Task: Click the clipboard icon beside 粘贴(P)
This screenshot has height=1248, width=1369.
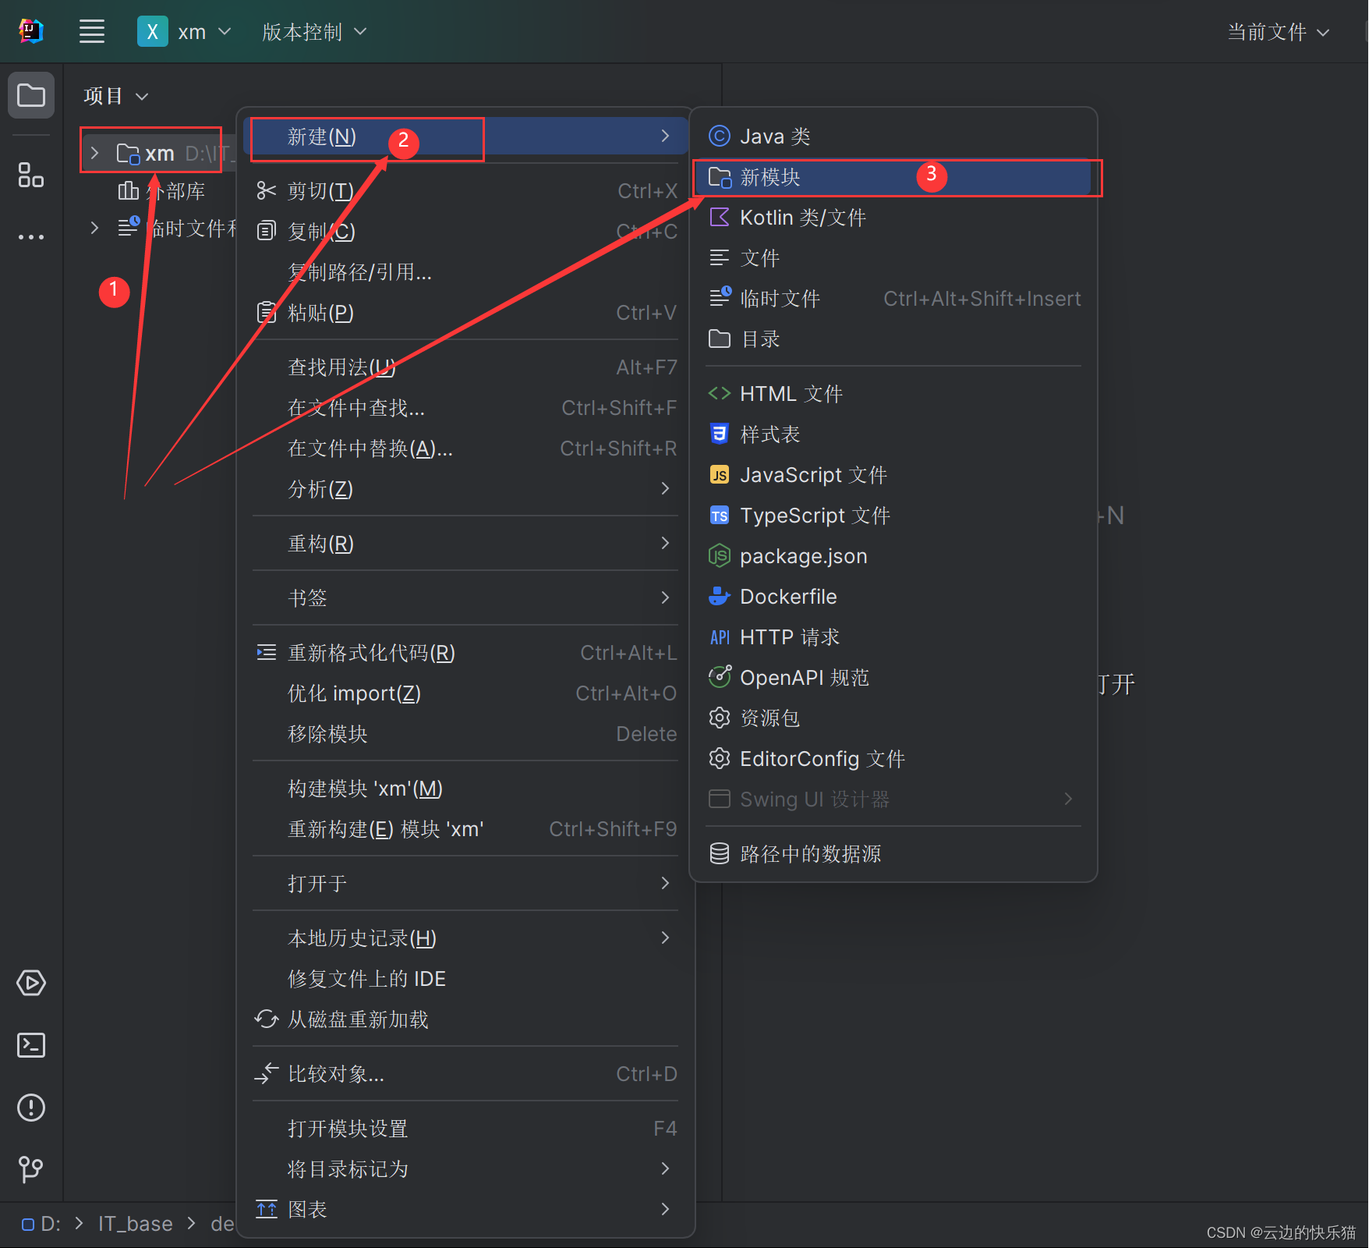Action: tap(267, 312)
